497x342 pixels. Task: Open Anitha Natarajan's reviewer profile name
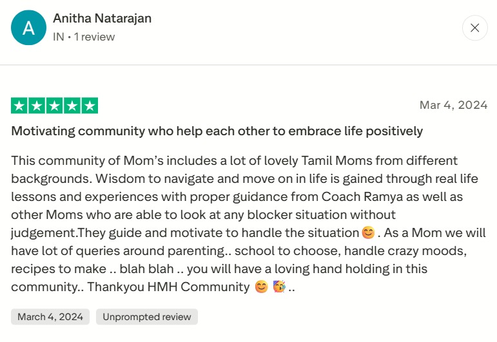coord(102,19)
